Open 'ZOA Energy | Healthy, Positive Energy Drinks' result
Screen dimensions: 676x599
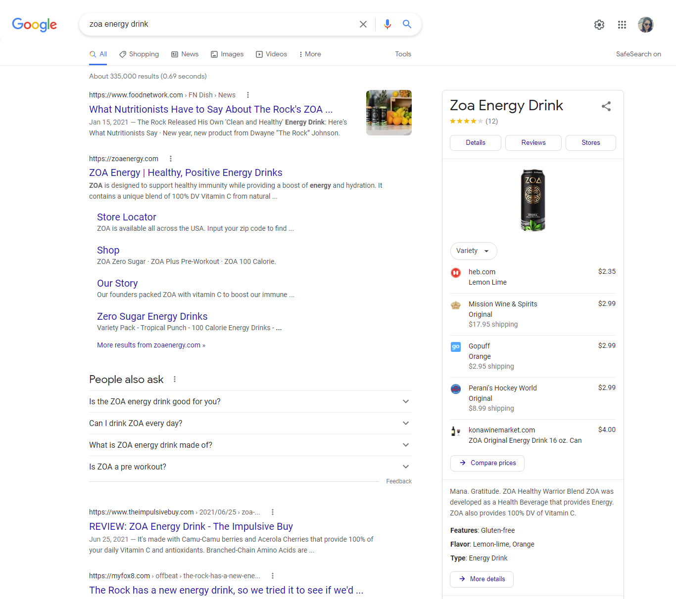coord(186,172)
